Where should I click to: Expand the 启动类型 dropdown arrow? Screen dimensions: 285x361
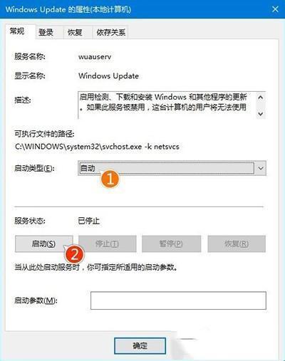click(x=261, y=168)
